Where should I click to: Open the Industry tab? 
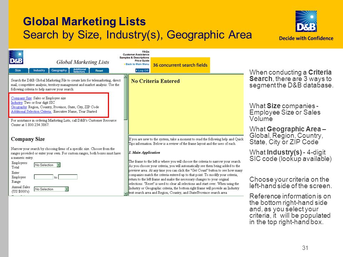(x=39, y=70)
